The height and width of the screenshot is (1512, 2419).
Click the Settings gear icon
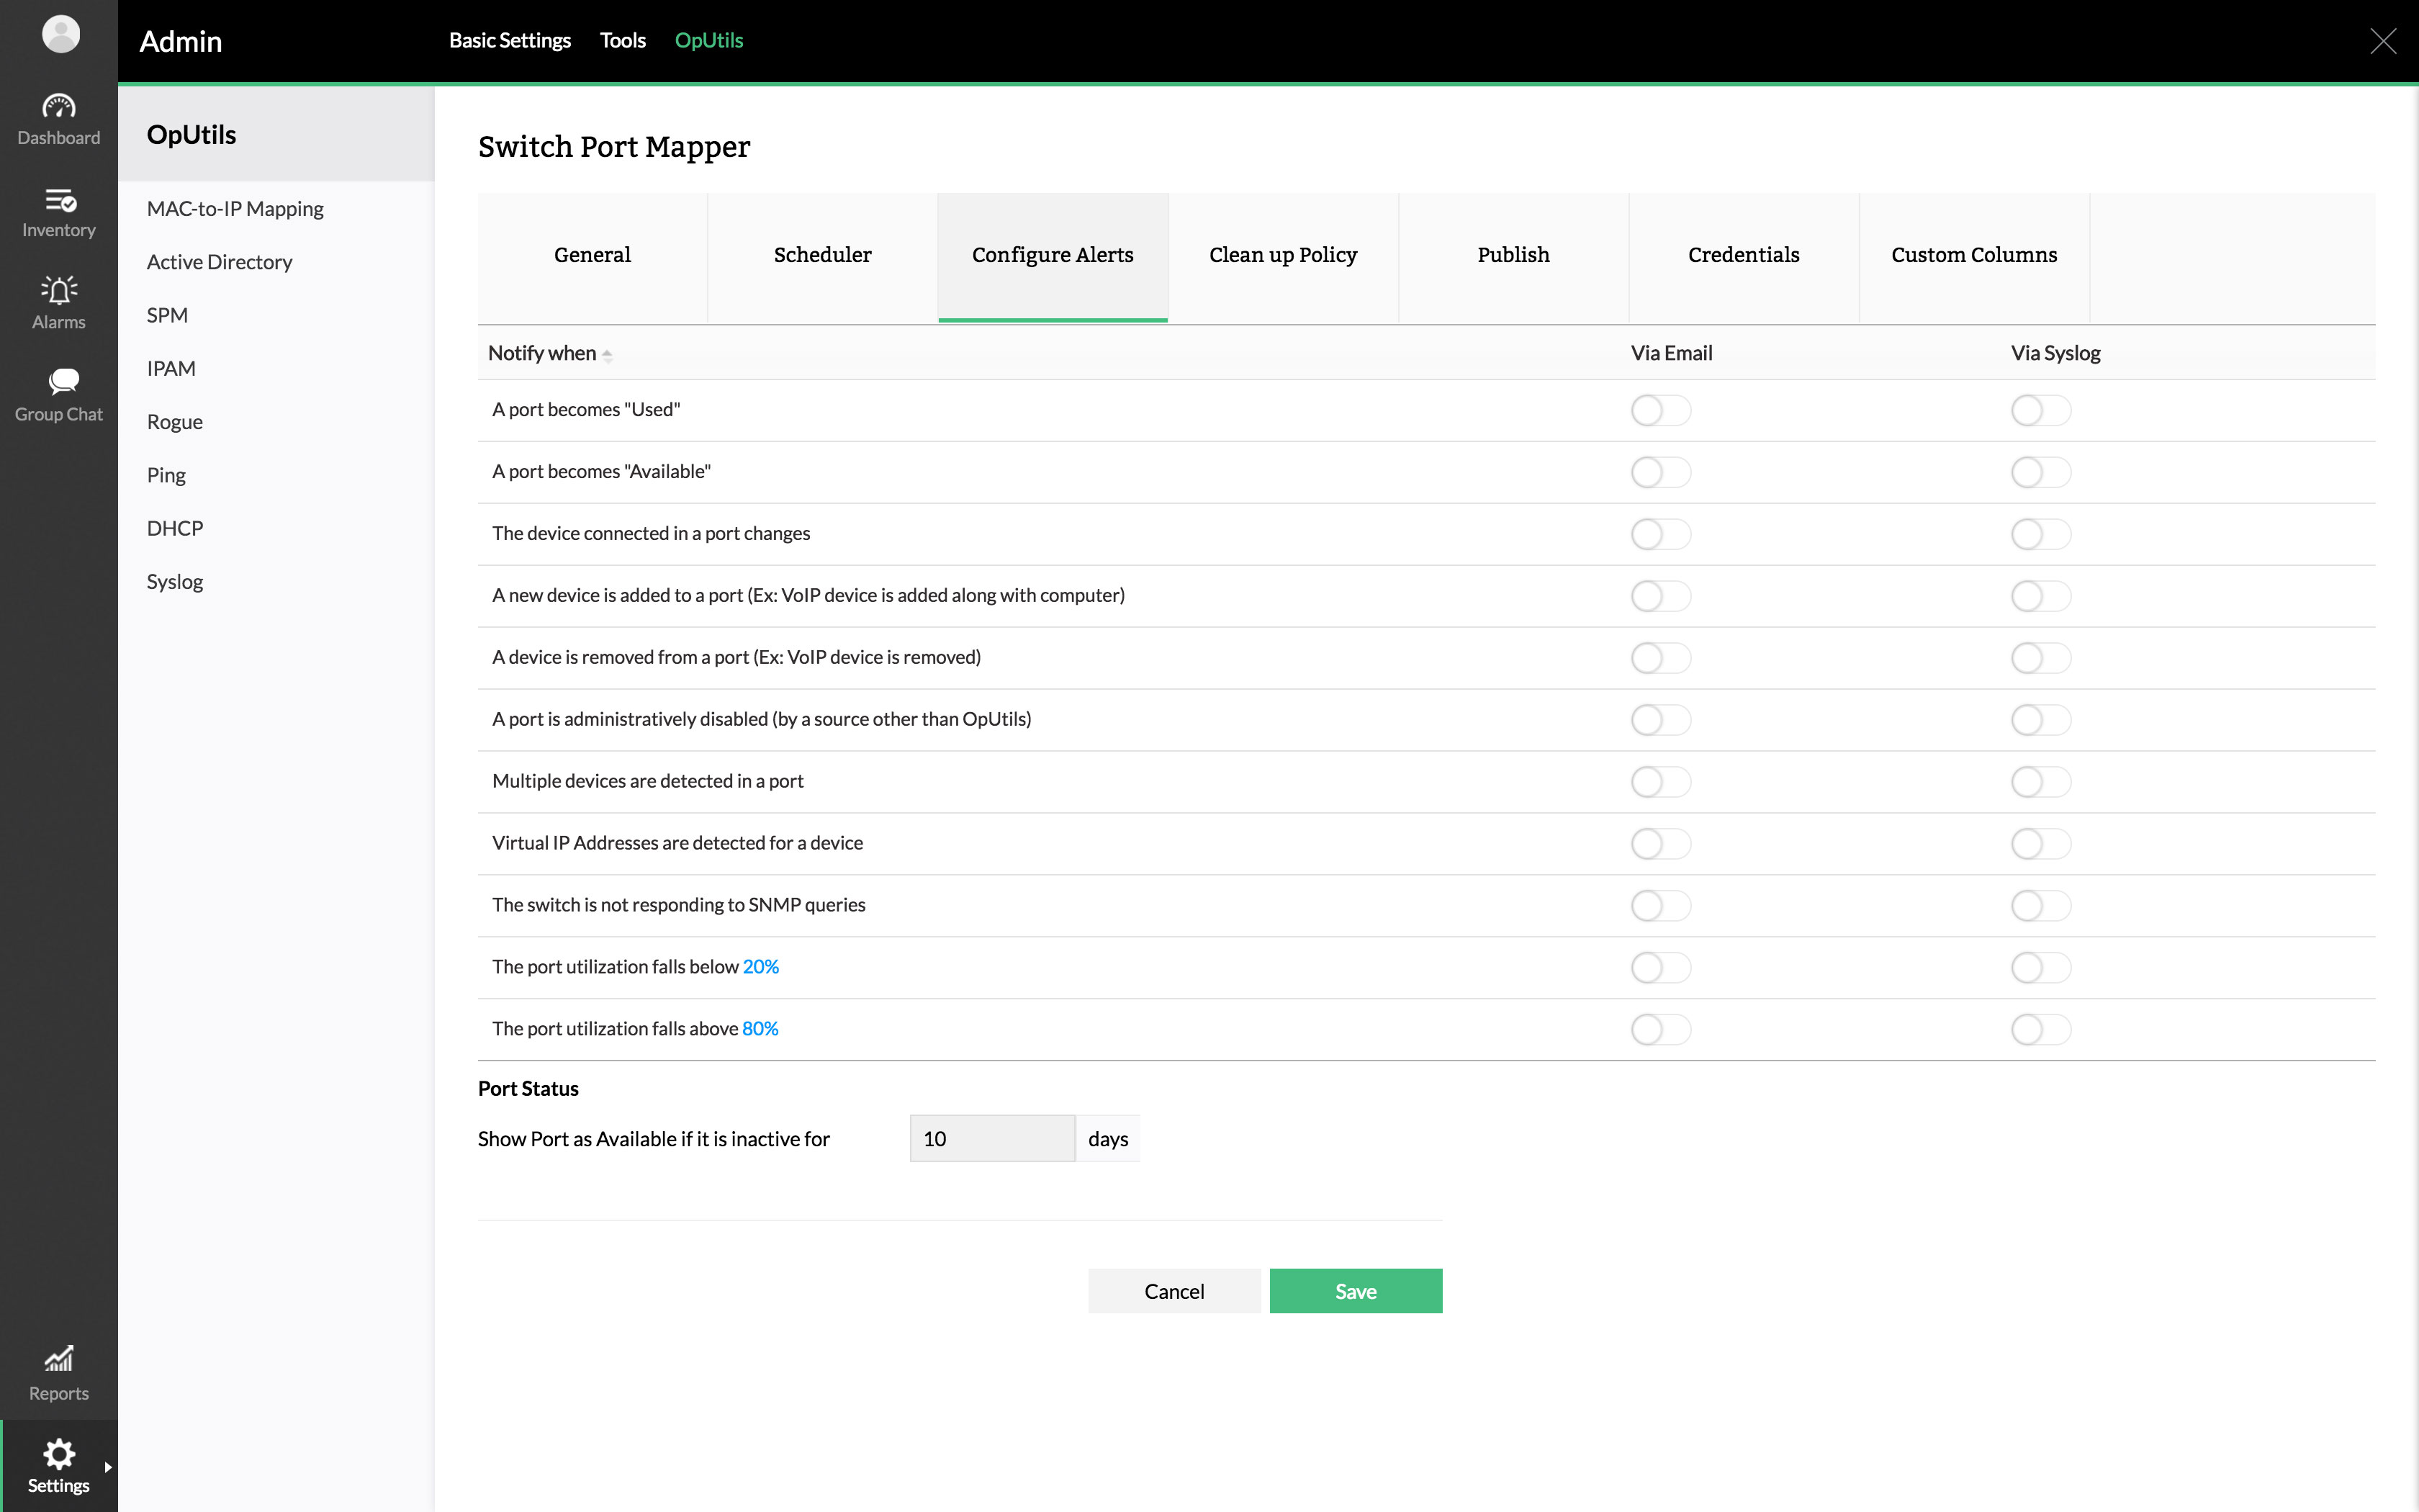(58, 1453)
